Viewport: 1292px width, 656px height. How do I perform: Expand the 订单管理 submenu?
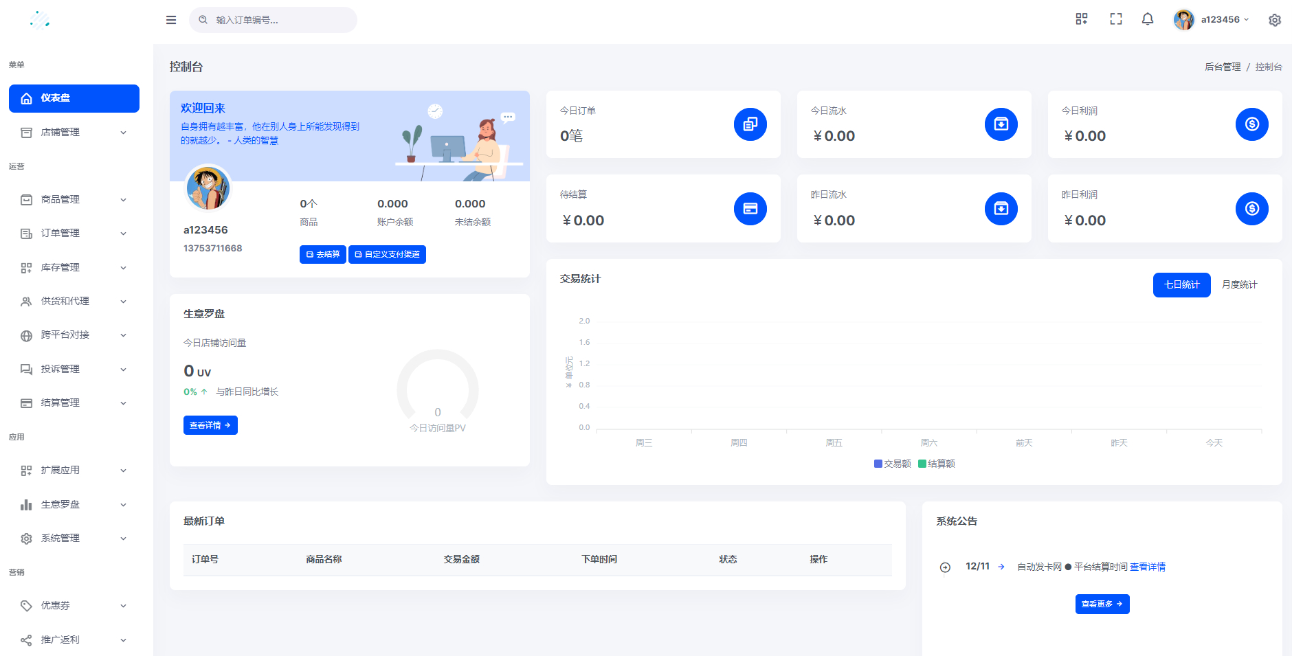click(74, 234)
